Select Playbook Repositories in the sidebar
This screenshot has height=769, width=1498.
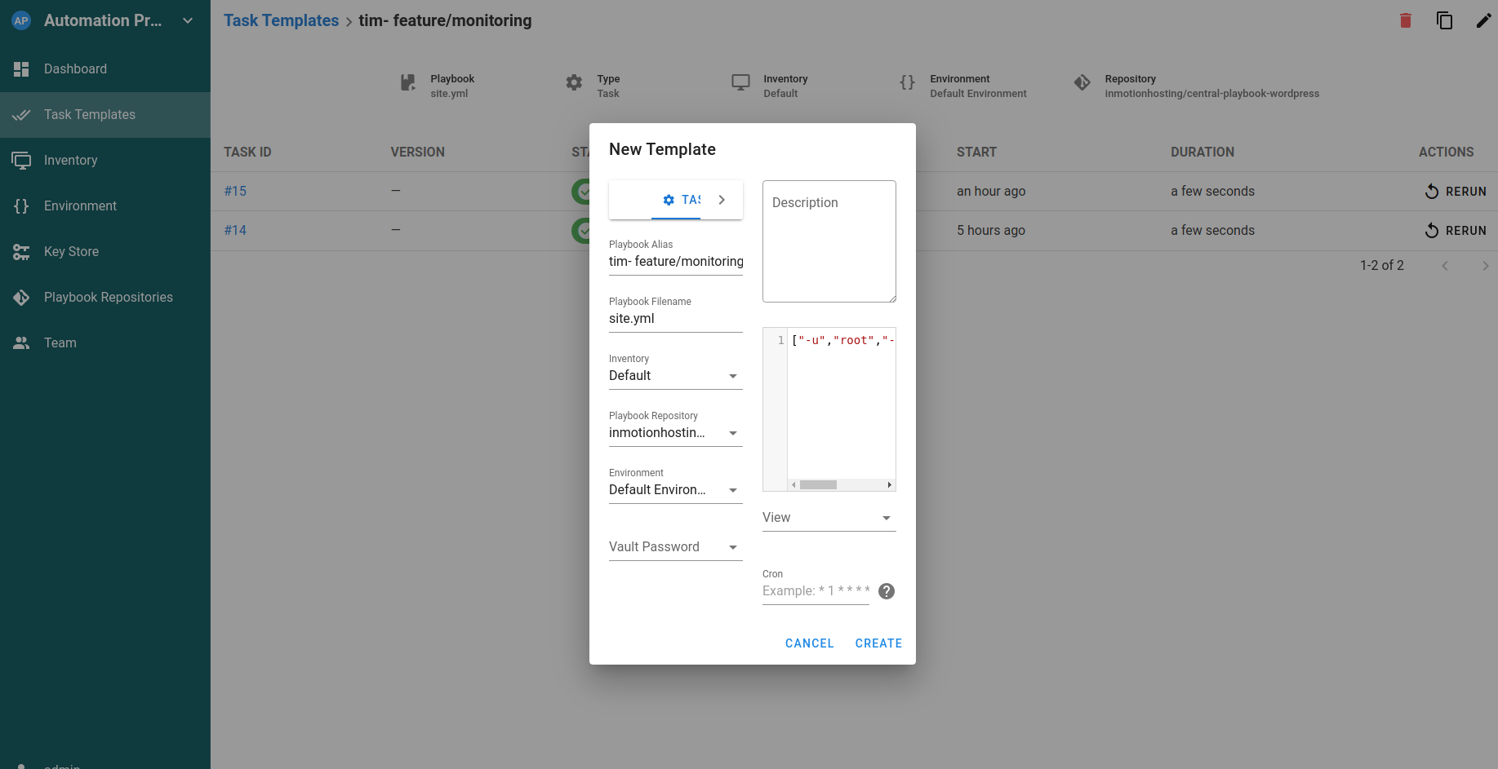[x=109, y=297]
